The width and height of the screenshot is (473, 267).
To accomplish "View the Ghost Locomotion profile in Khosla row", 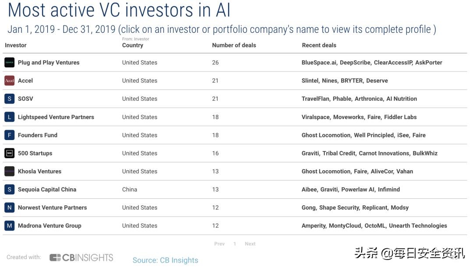I will click(x=326, y=172).
